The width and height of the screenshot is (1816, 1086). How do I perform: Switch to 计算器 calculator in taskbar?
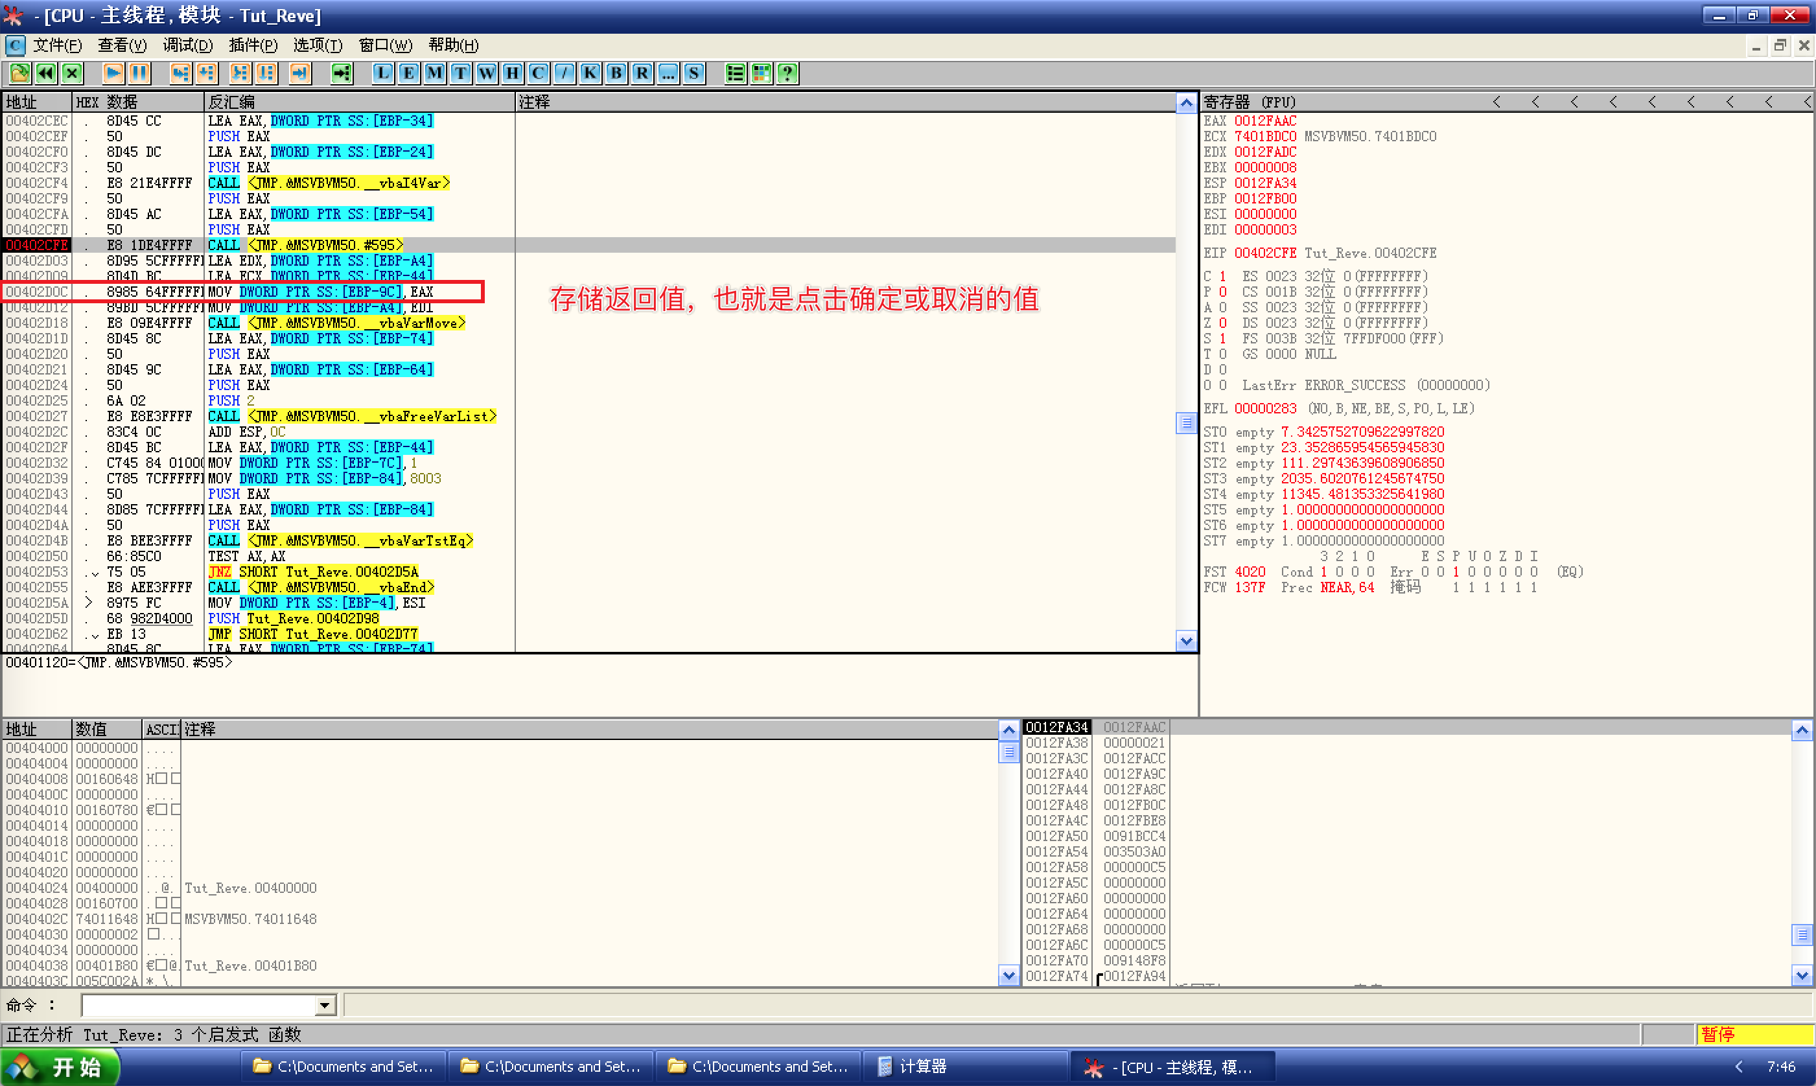tap(922, 1067)
